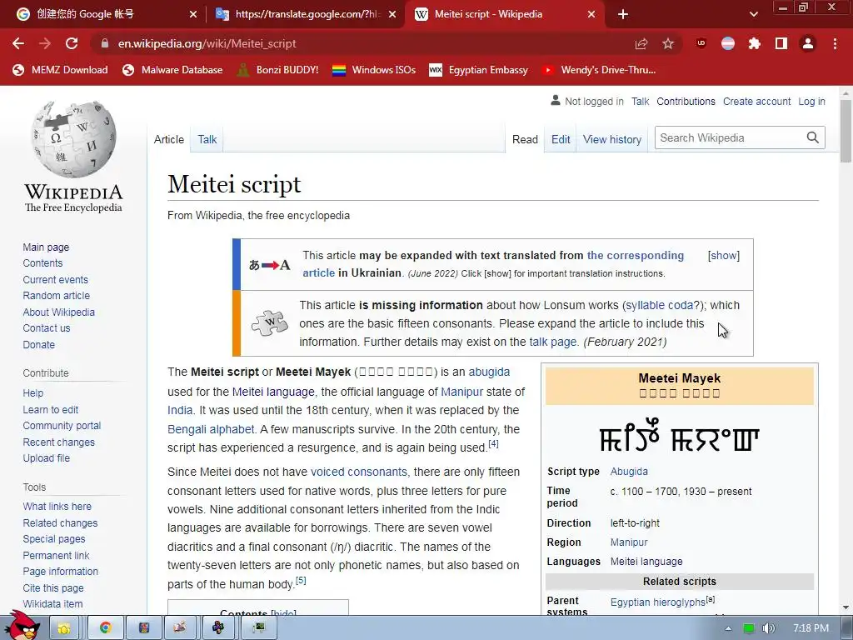
Task: Expand translation instructions with [show]
Action: [x=724, y=255]
